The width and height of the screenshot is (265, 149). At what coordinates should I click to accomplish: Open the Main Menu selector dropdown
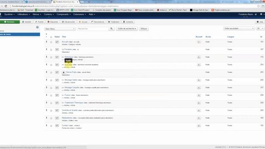[x=60, y=29]
